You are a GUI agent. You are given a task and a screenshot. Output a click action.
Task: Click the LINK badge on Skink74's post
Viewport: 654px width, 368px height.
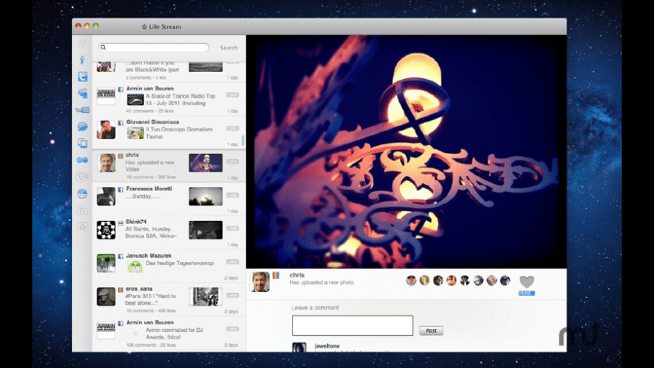233,228
